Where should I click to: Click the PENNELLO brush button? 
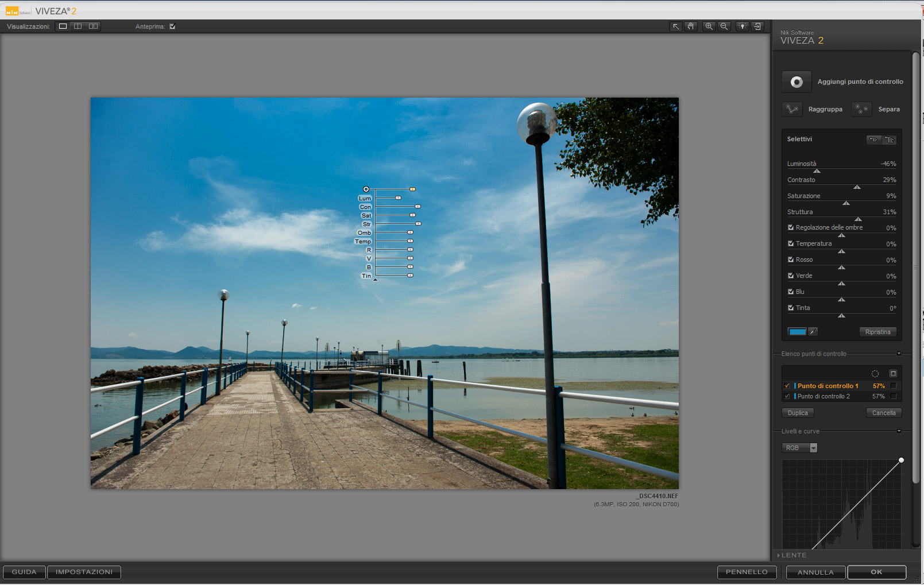tap(747, 572)
